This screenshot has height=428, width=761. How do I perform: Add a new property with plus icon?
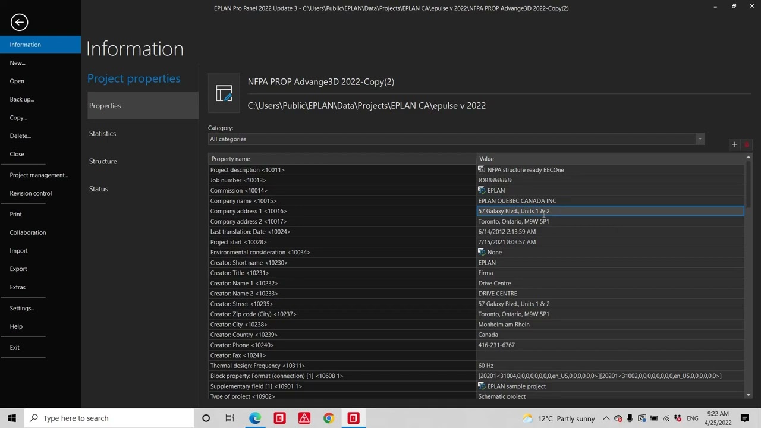[x=734, y=144]
